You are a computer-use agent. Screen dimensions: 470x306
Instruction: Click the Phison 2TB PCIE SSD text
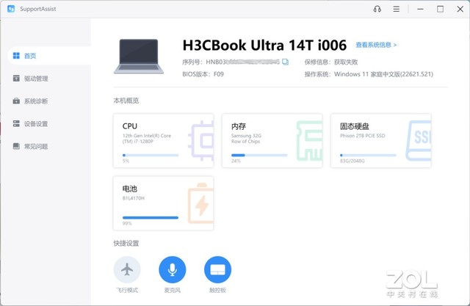click(362, 136)
